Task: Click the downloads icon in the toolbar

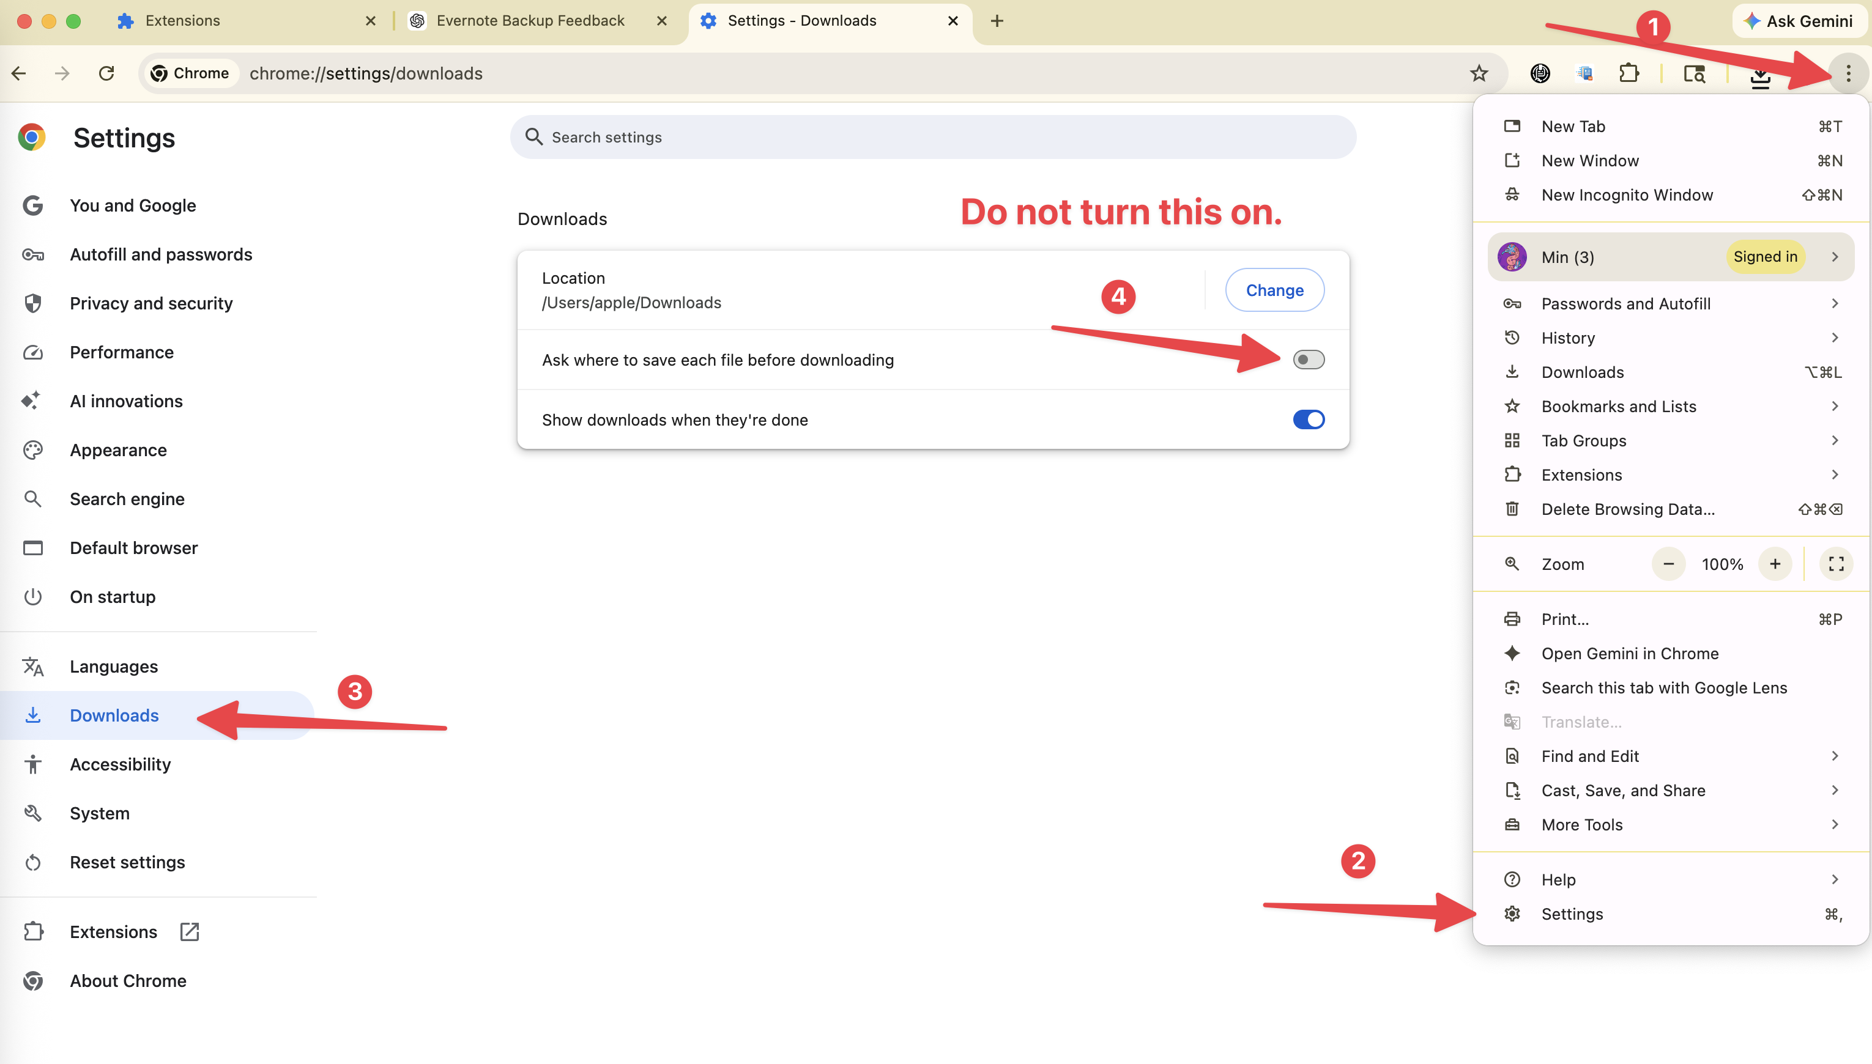Action: pos(1761,73)
